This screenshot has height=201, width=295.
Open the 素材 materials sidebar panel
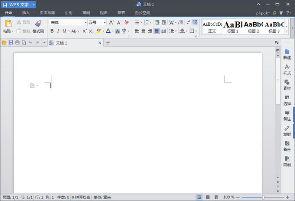[x=287, y=85]
